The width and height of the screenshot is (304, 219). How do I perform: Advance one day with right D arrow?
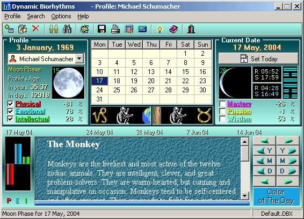288,171
